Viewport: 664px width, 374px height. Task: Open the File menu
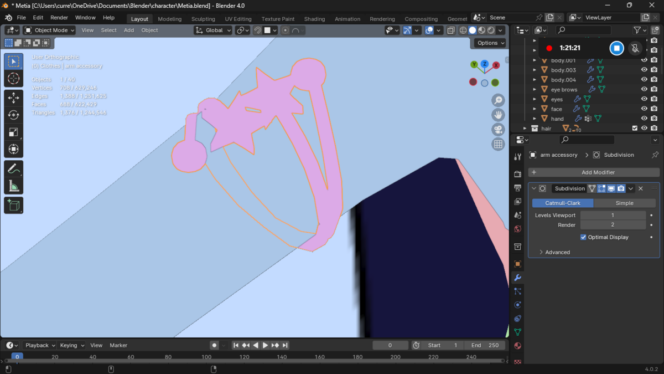(21, 18)
